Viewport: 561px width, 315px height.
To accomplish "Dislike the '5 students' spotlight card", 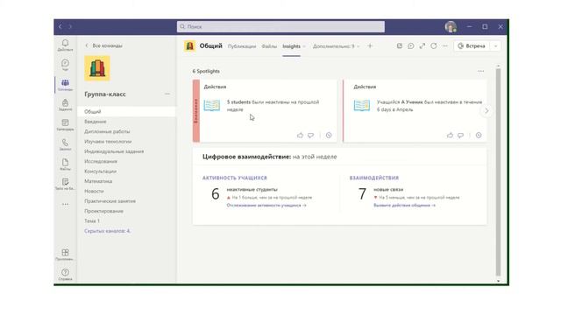I will 310,136.
